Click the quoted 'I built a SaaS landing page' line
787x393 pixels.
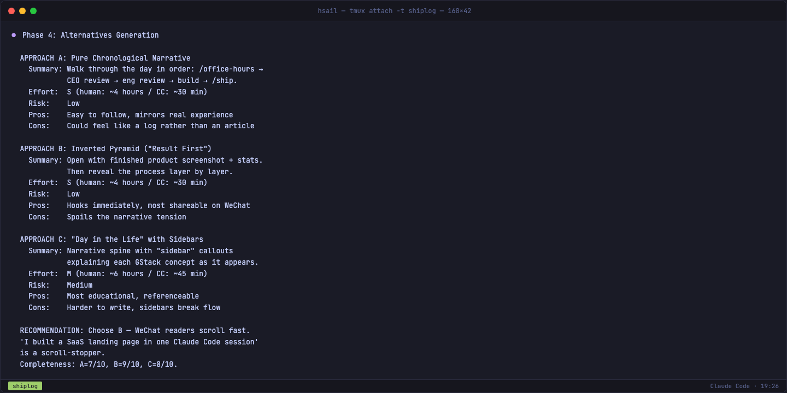139,342
